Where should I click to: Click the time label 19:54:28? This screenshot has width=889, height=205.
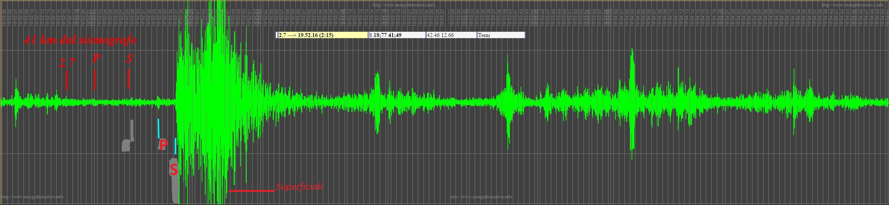(765, 18)
